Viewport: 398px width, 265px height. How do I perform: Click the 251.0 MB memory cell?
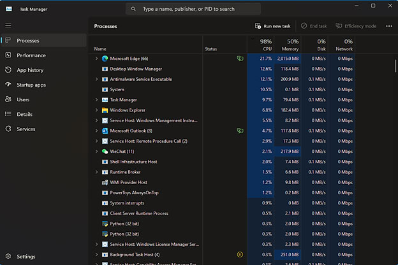(x=288, y=255)
